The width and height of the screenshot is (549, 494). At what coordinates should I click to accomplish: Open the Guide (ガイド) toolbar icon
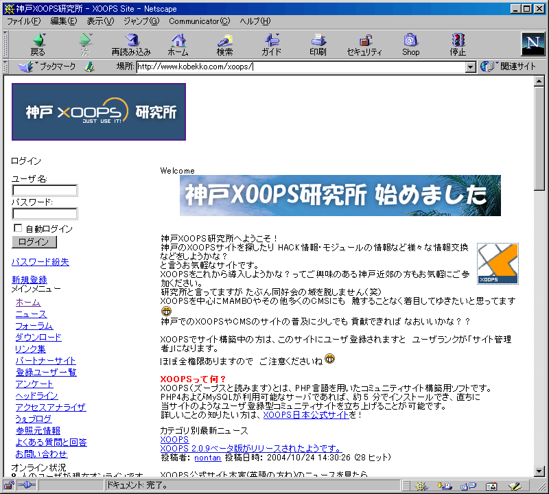click(271, 45)
